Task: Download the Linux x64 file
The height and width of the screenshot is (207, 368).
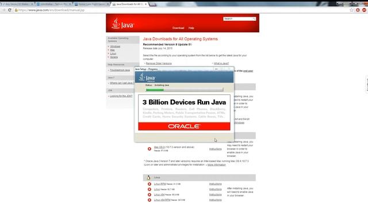Action: pos(159,194)
